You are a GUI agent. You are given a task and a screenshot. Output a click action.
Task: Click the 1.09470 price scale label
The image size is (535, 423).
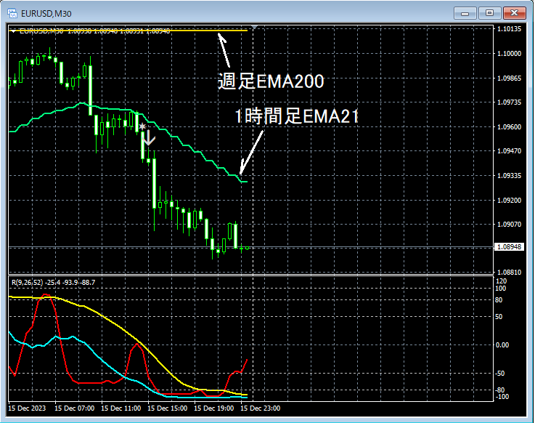[509, 150]
